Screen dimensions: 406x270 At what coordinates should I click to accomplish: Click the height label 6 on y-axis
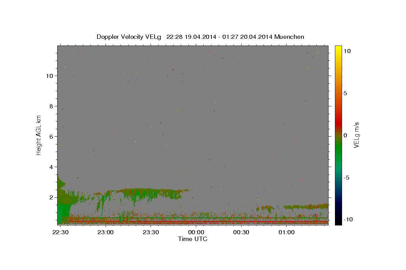pos(51,136)
